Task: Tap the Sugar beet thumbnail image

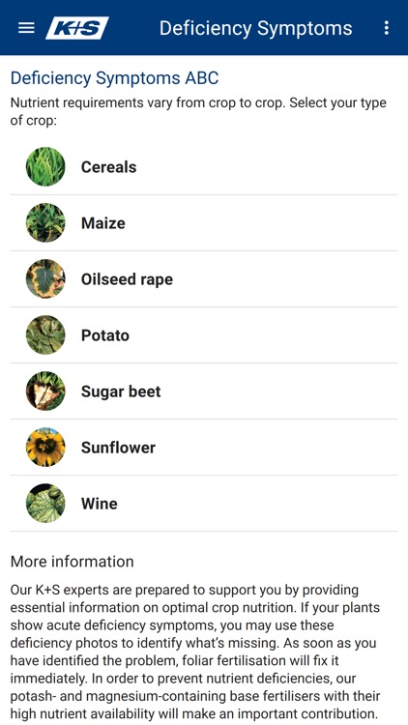Action: (x=45, y=391)
